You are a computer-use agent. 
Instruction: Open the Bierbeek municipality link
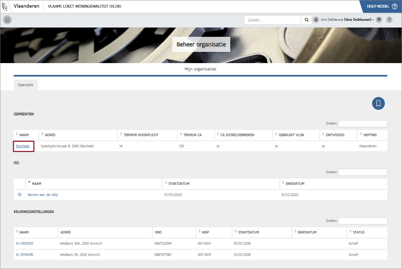tap(23, 146)
